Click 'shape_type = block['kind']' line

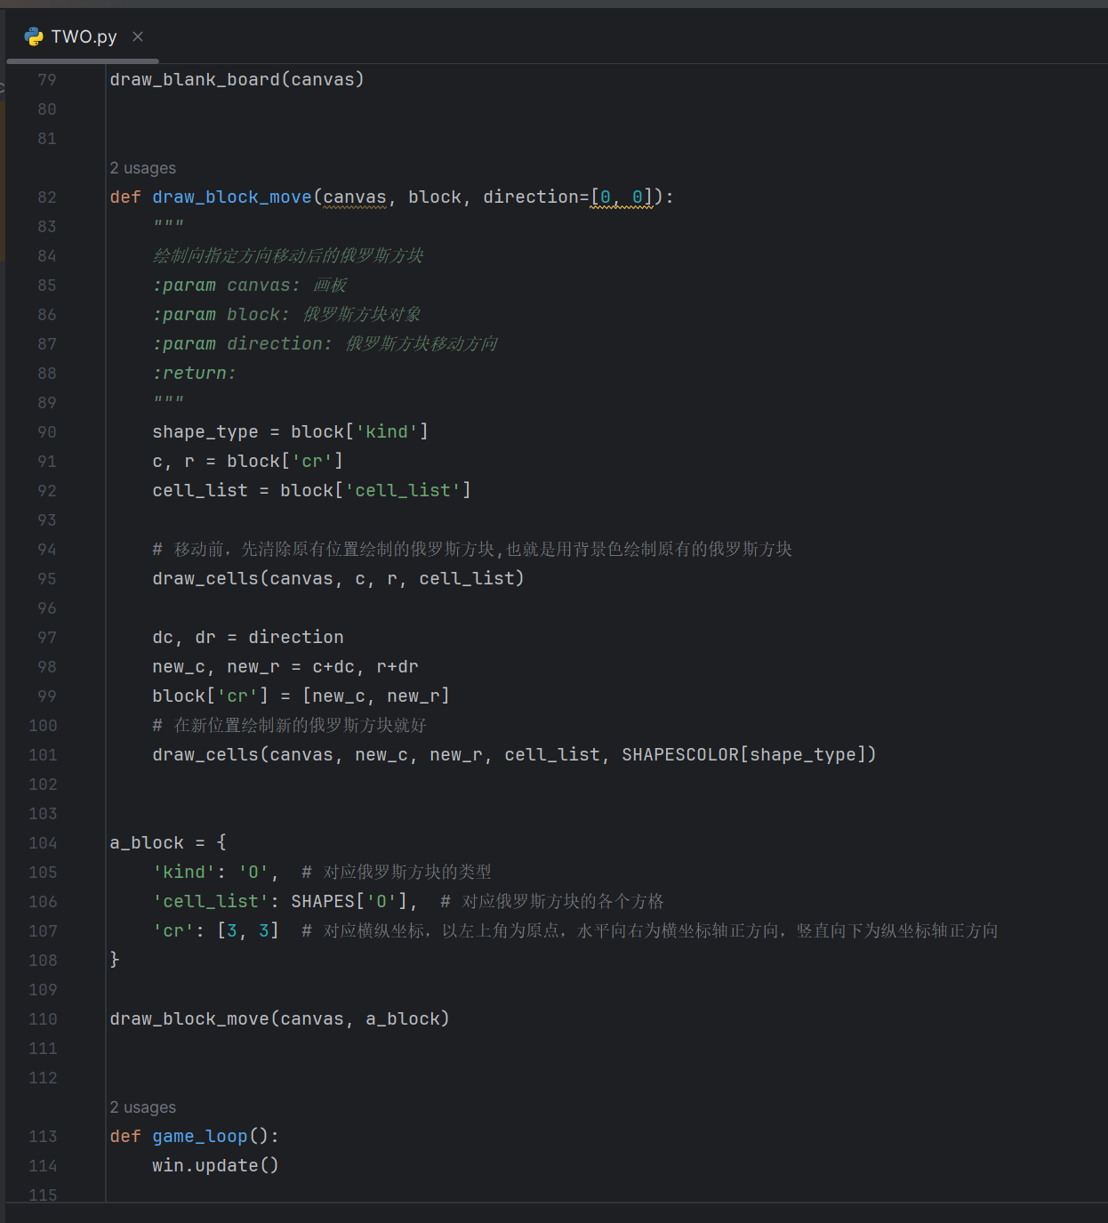pos(291,431)
